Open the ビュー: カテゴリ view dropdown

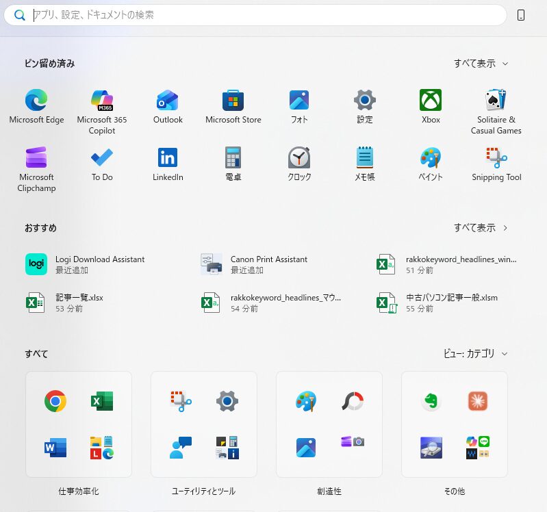[476, 354]
